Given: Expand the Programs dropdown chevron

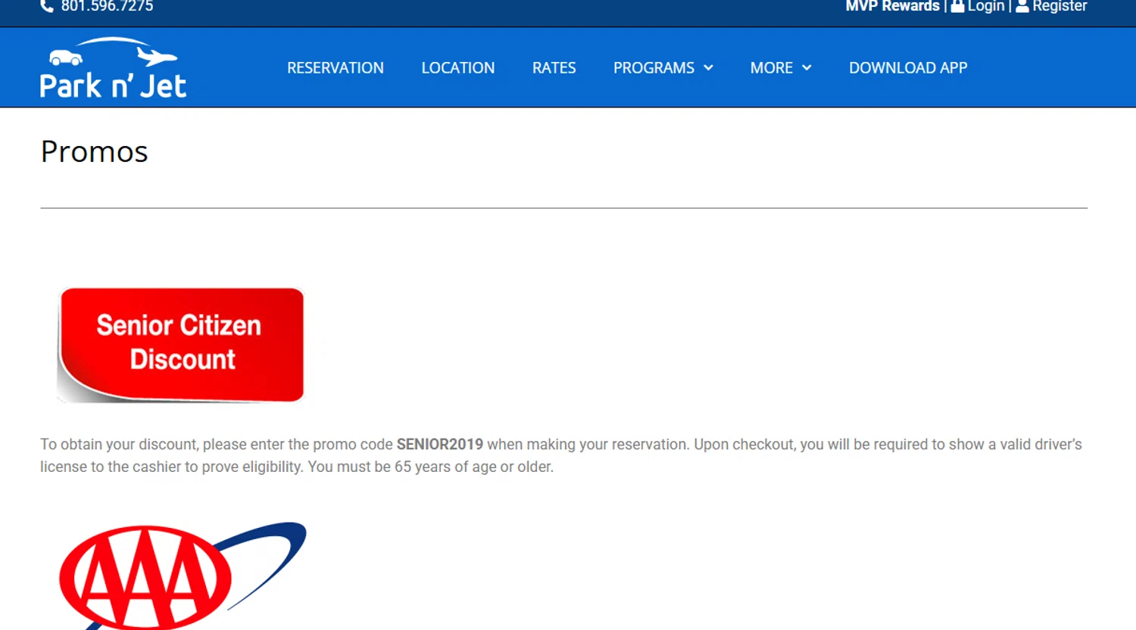Looking at the screenshot, I should [x=708, y=68].
